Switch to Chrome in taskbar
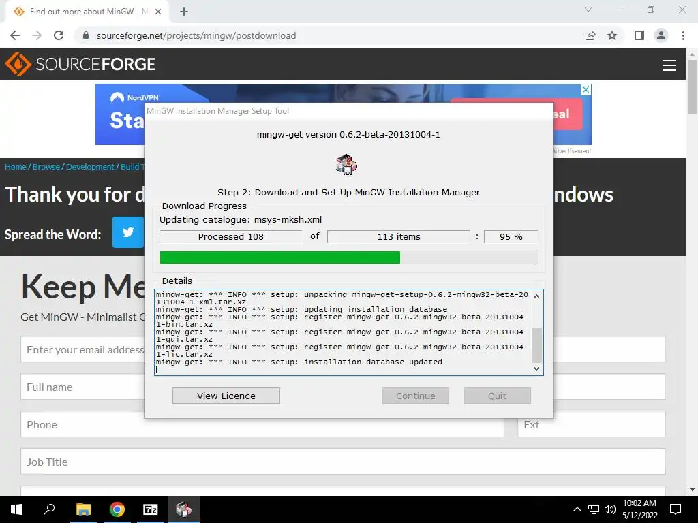Screen dimensions: 698x523 117,509
